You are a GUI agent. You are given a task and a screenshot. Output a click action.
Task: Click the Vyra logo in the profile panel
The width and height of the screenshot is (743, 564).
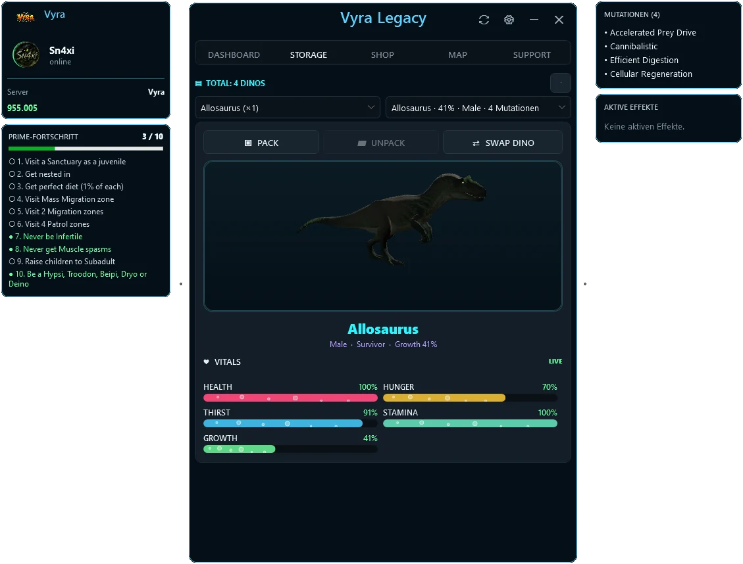pos(26,17)
